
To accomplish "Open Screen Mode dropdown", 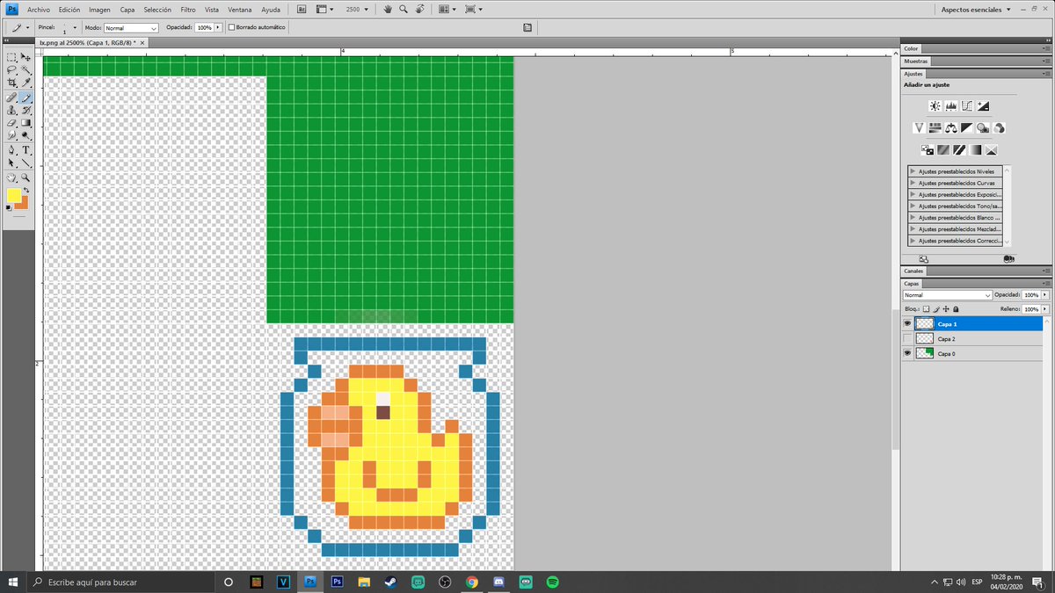I will pos(475,9).
